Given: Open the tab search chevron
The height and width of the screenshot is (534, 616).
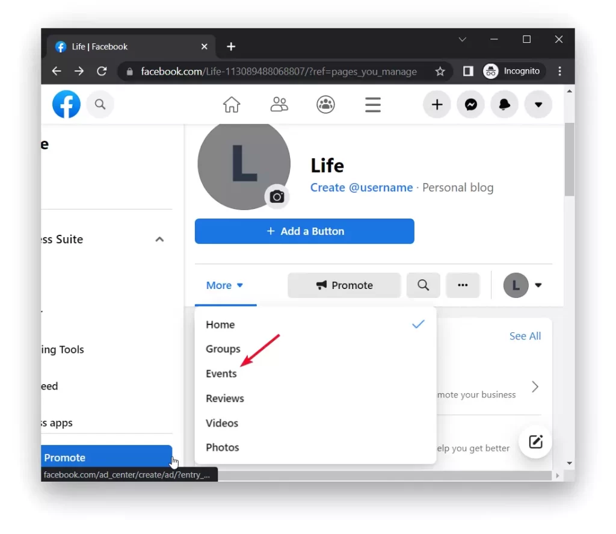Looking at the screenshot, I should click(x=463, y=39).
